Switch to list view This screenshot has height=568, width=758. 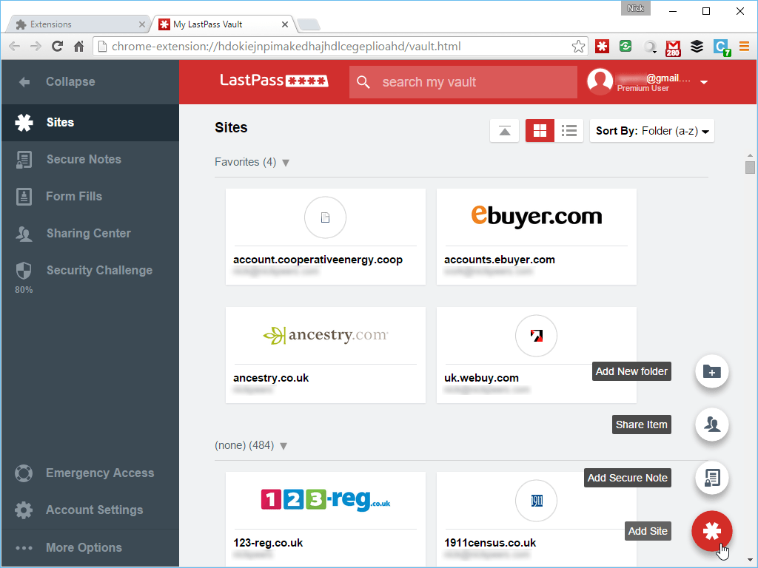(568, 130)
